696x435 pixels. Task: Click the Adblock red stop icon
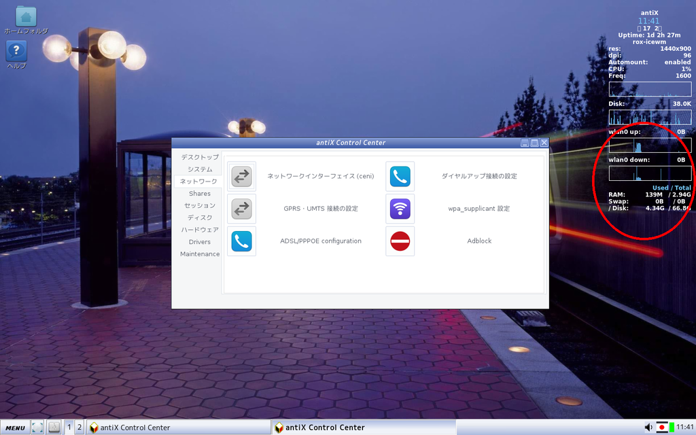400,241
